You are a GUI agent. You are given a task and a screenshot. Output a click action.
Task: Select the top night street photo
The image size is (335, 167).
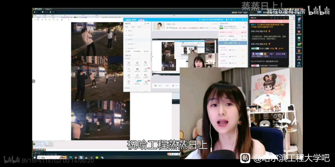click(97, 39)
